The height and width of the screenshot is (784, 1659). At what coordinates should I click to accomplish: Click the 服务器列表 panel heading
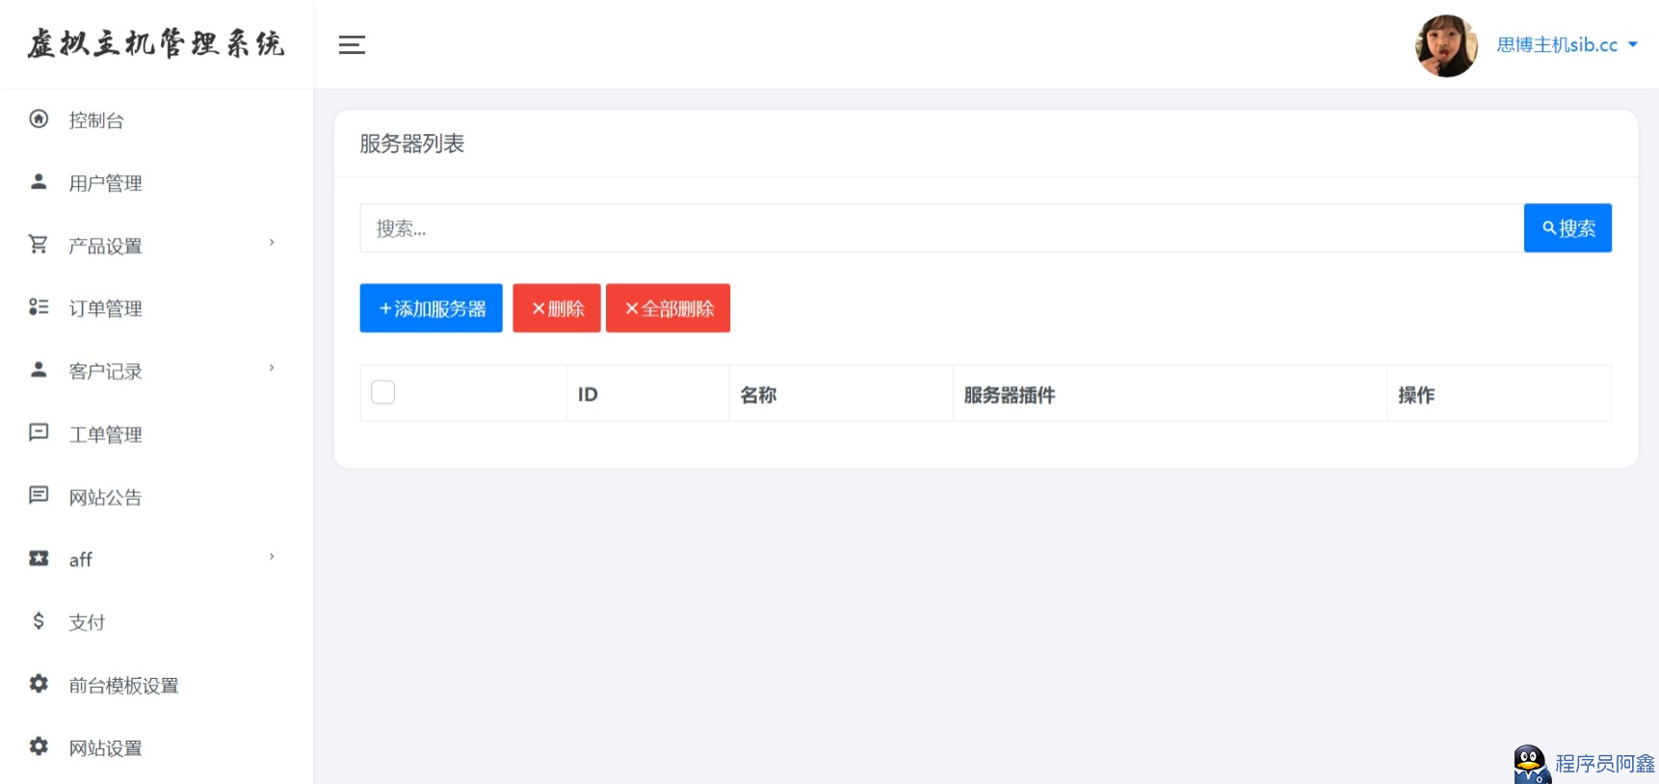pyautogui.click(x=411, y=144)
